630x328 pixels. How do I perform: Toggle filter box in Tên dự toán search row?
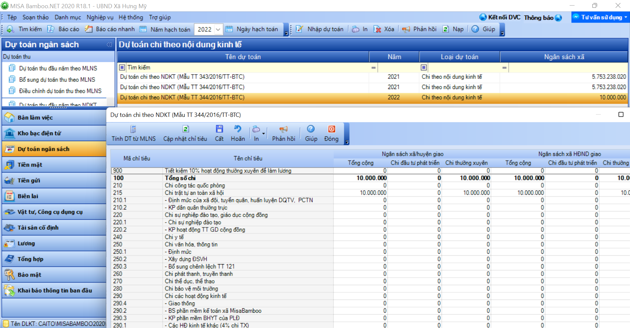coord(122,67)
